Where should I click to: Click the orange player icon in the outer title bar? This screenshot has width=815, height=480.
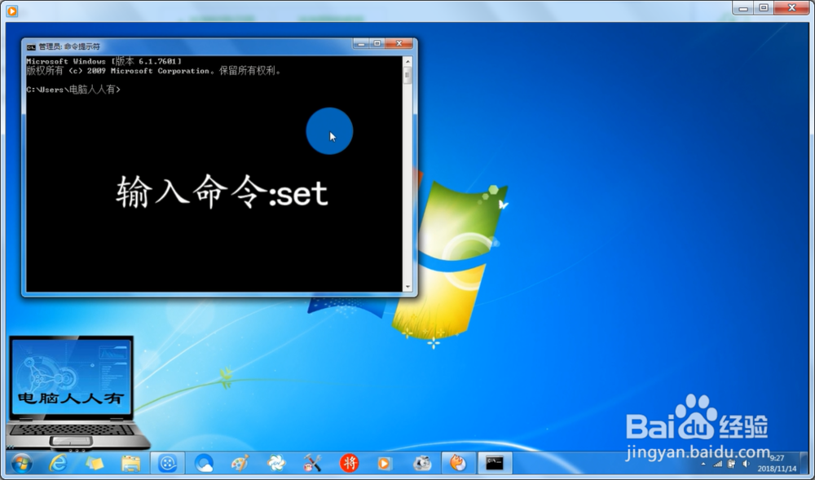tap(12, 11)
